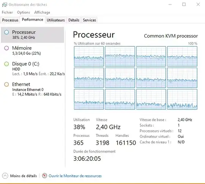Click the 3198 Threads count
The width and height of the screenshot is (205, 184).
102,143
